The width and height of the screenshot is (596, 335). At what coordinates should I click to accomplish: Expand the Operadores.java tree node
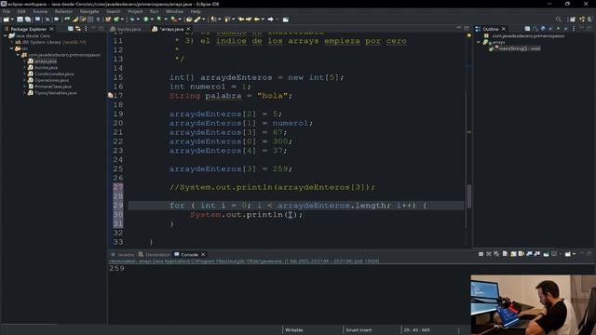click(x=24, y=80)
